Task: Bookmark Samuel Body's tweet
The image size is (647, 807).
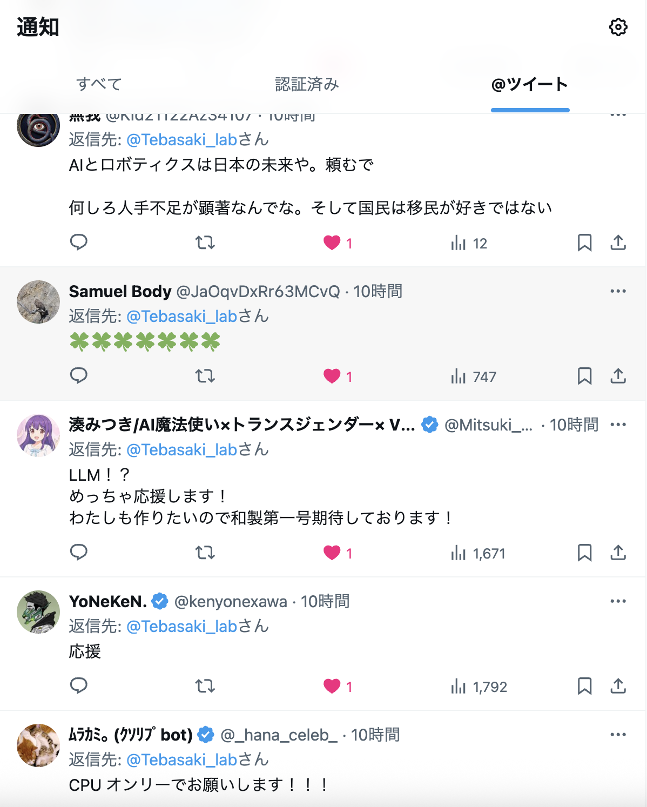Action: pos(584,376)
